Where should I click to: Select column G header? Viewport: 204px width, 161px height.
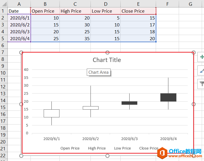click(190, 4)
